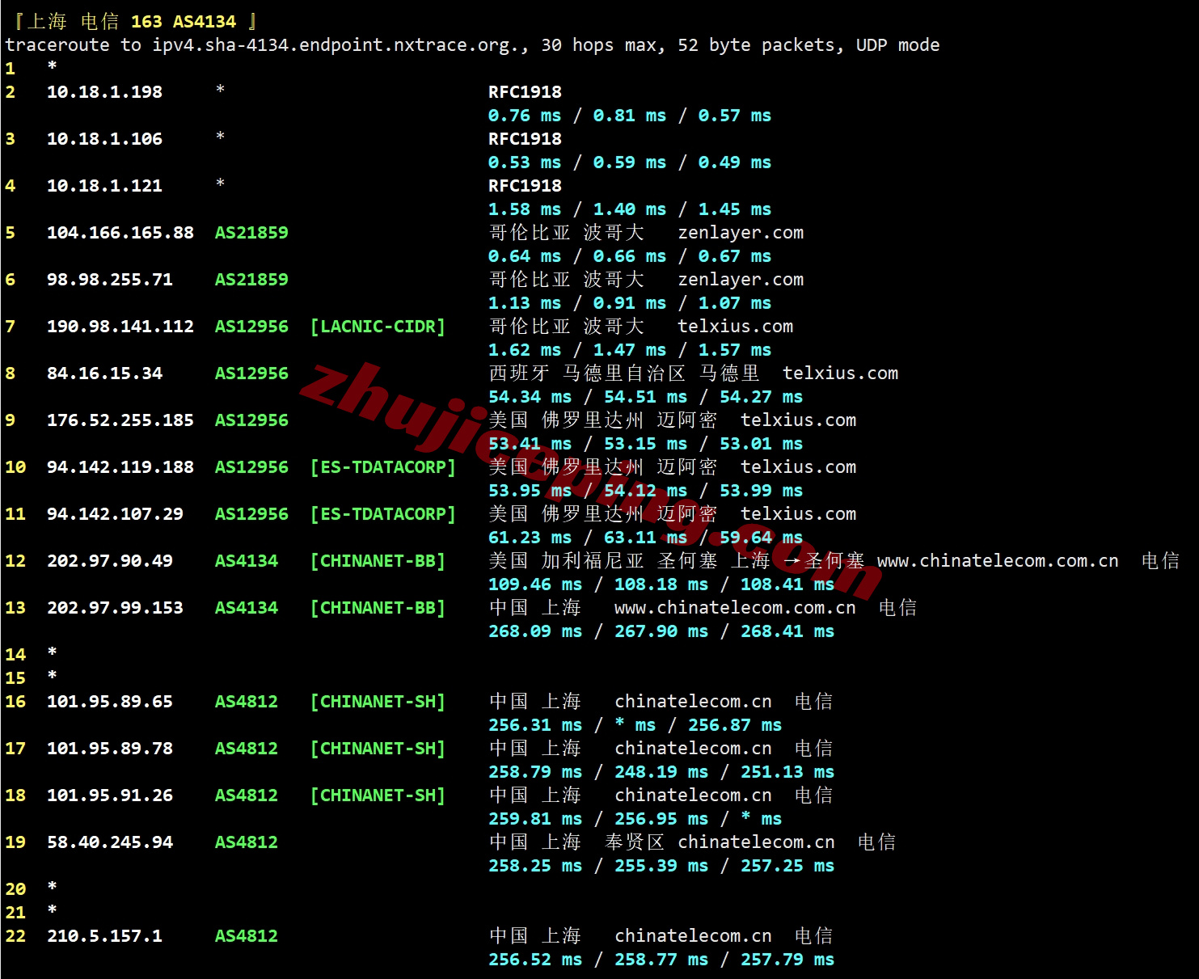Click IP address 84.16.15.34
The image size is (1199, 979).
(104, 373)
